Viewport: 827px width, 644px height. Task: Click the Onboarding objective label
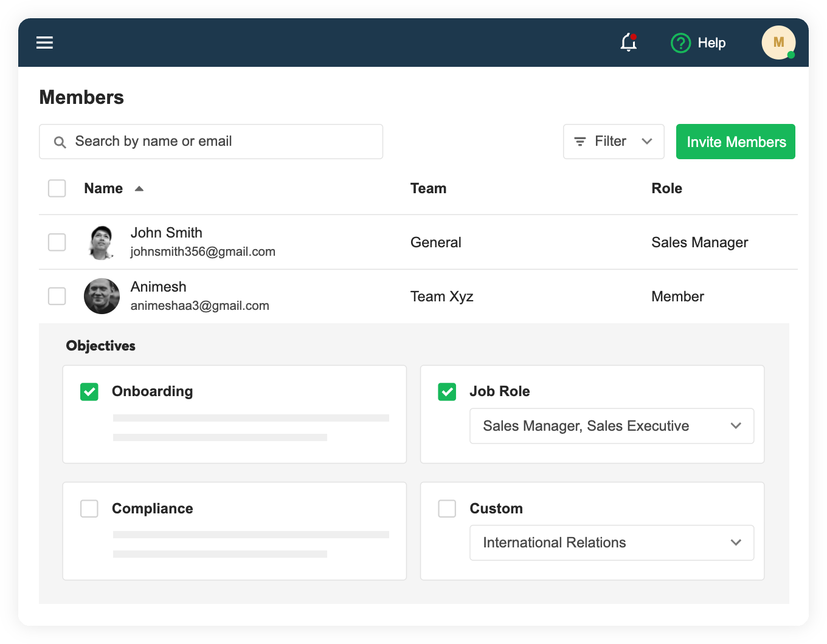pyautogui.click(x=153, y=391)
